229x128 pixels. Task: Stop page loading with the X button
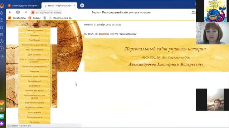[x=26, y=12]
